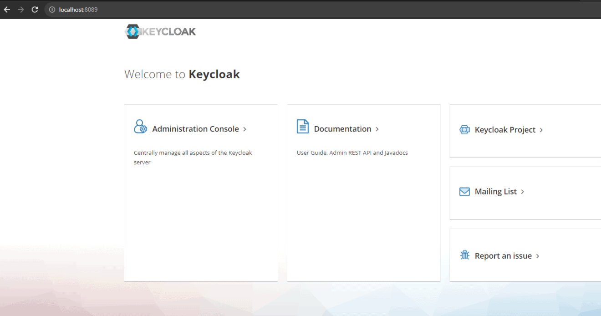Open the Mailing List link
This screenshot has width=601, height=316.
click(495, 191)
